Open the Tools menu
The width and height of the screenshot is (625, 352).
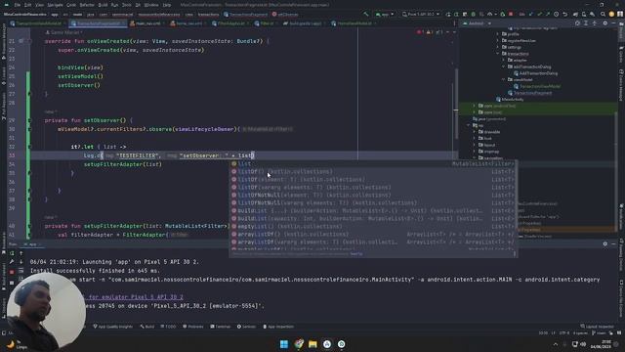tap(127, 5)
